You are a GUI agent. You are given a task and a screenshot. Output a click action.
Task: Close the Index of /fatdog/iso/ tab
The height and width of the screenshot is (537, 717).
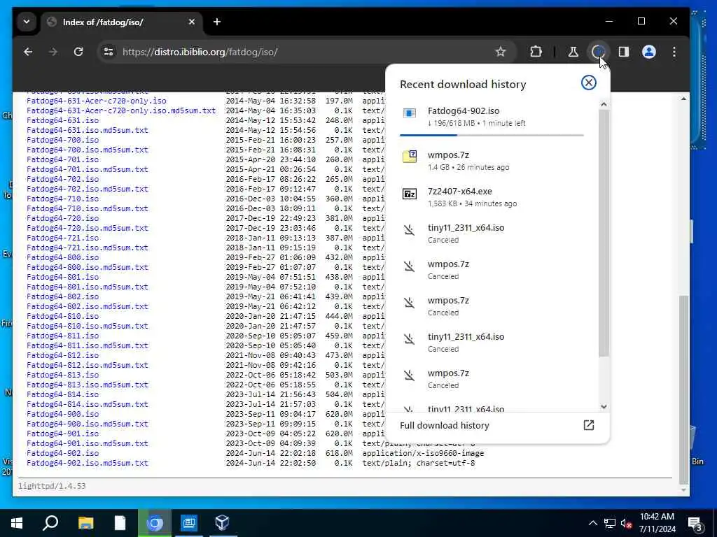(x=192, y=22)
